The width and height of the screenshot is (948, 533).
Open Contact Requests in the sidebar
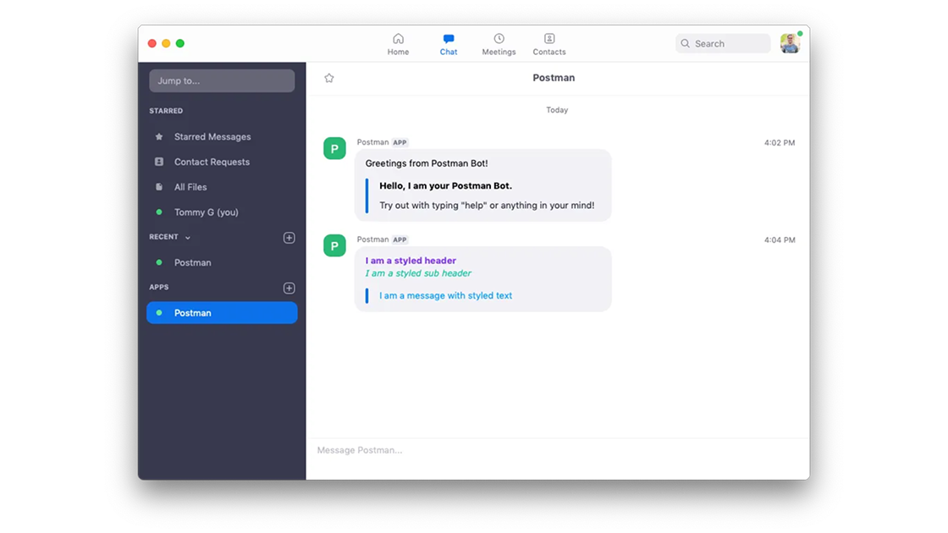tap(212, 162)
